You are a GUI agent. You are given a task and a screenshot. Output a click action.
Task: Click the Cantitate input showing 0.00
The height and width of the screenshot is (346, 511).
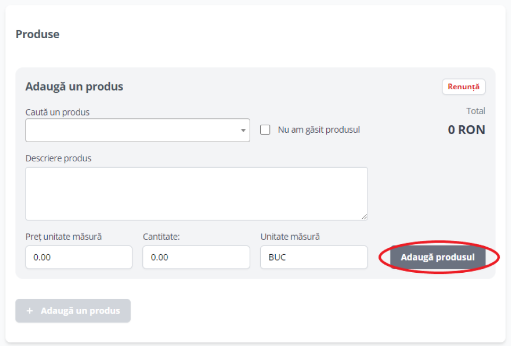click(196, 257)
